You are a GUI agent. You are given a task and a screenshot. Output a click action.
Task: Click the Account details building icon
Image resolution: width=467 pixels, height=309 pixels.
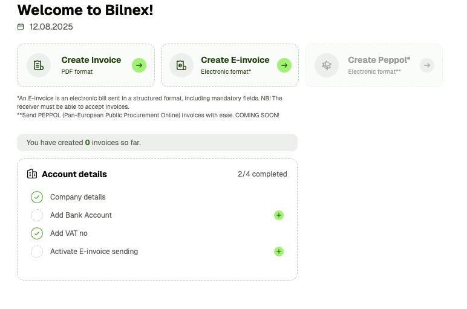pyautogui.click(x=32, y=174)
